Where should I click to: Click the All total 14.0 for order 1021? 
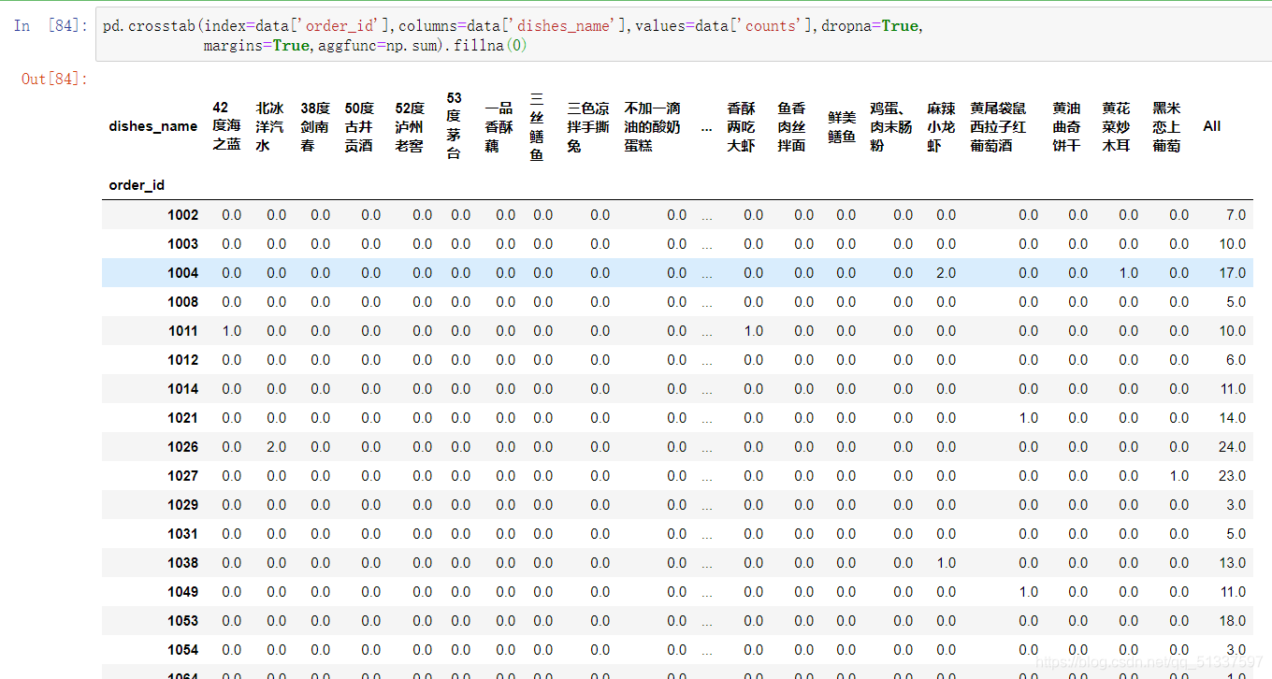(1233, 418)
